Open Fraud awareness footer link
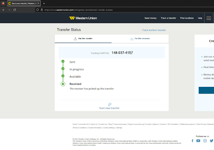This screenshot has width=214, height=150. tap(120, 124)
